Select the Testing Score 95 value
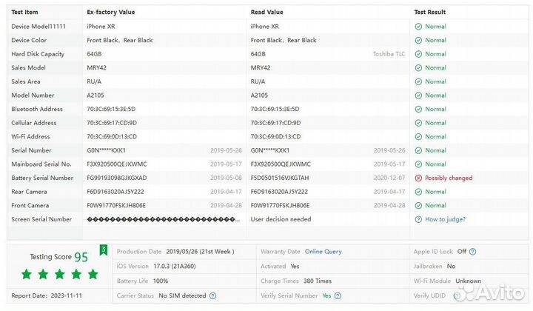The image size is (533, 311). [x=81, y=257]
